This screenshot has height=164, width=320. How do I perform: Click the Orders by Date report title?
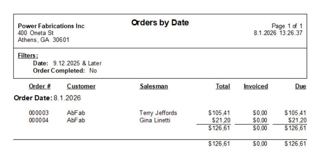tap(160, 23)
